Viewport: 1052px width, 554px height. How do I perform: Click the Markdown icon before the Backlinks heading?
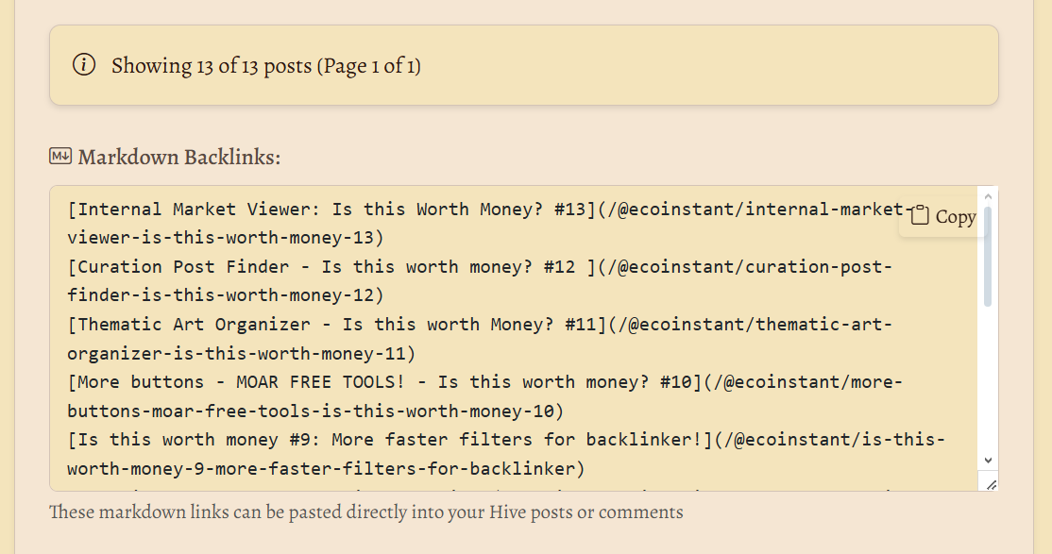(x=60, y=157)
